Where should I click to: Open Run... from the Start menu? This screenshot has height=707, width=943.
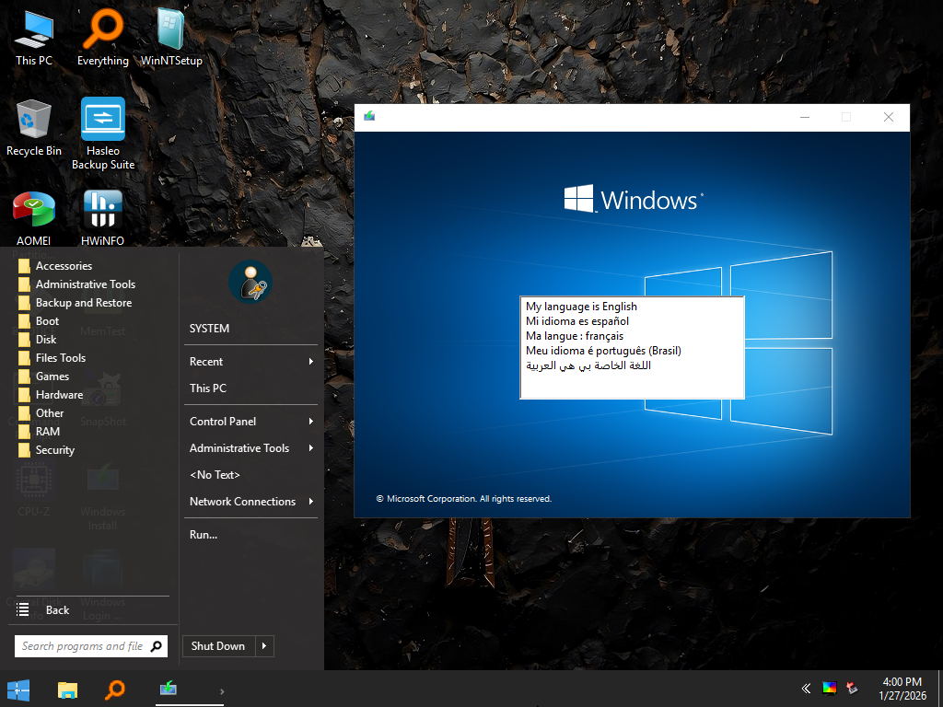point(204,534)
